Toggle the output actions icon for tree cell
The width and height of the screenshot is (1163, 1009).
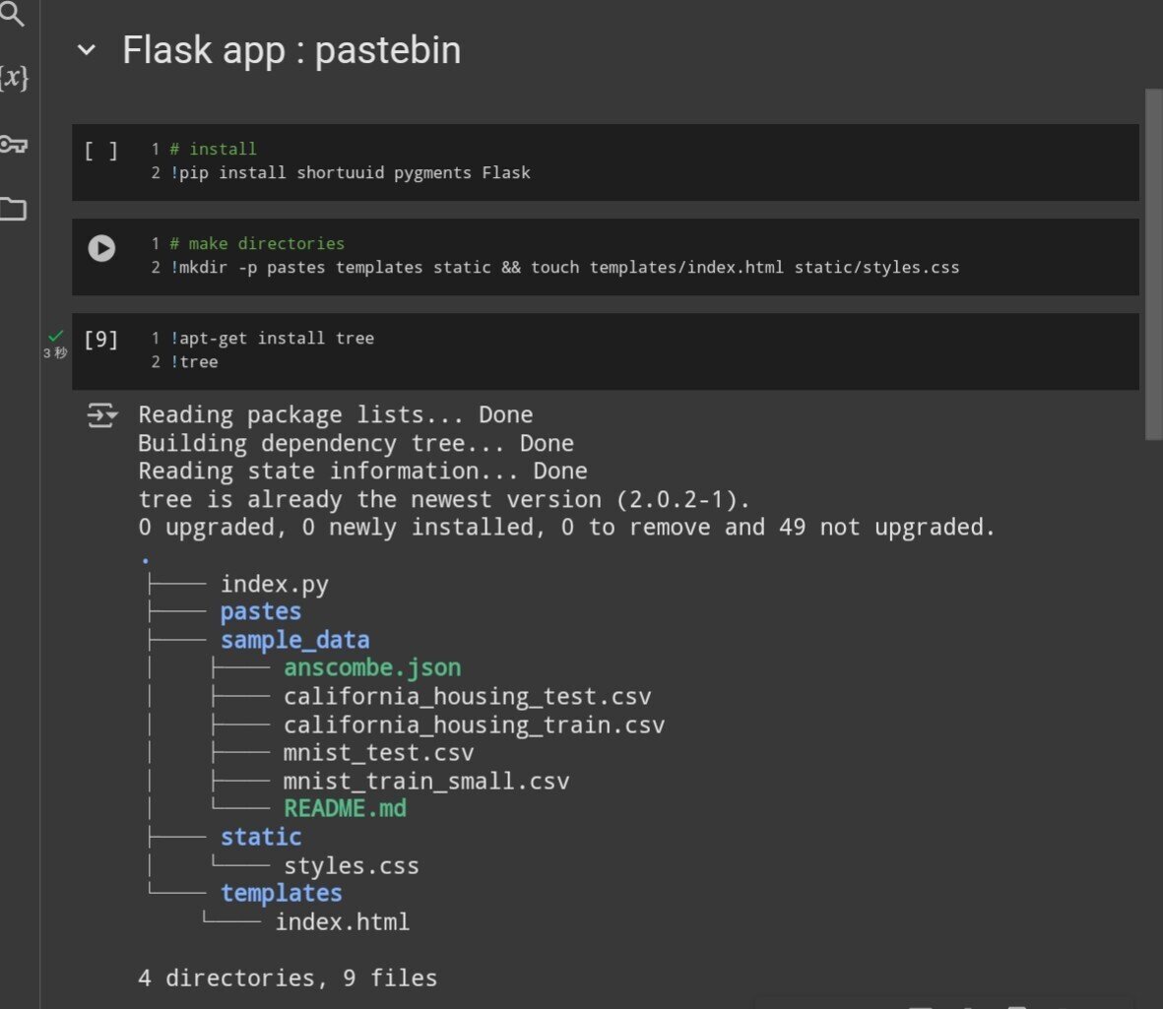coord(101,415)
